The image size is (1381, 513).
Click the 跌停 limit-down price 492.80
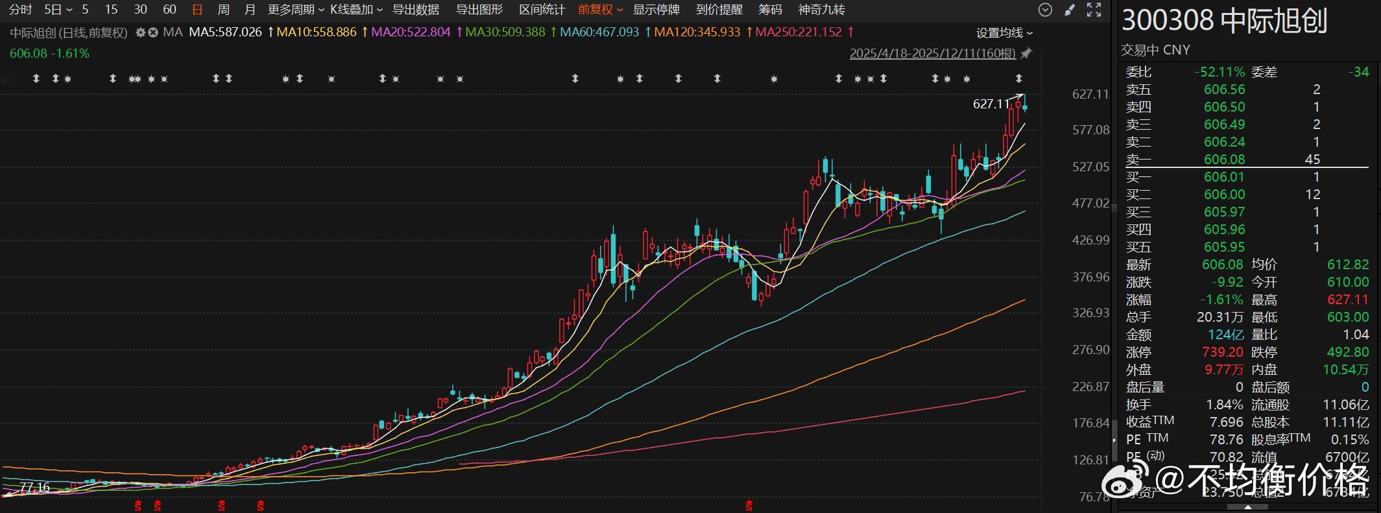[1348, 352]
